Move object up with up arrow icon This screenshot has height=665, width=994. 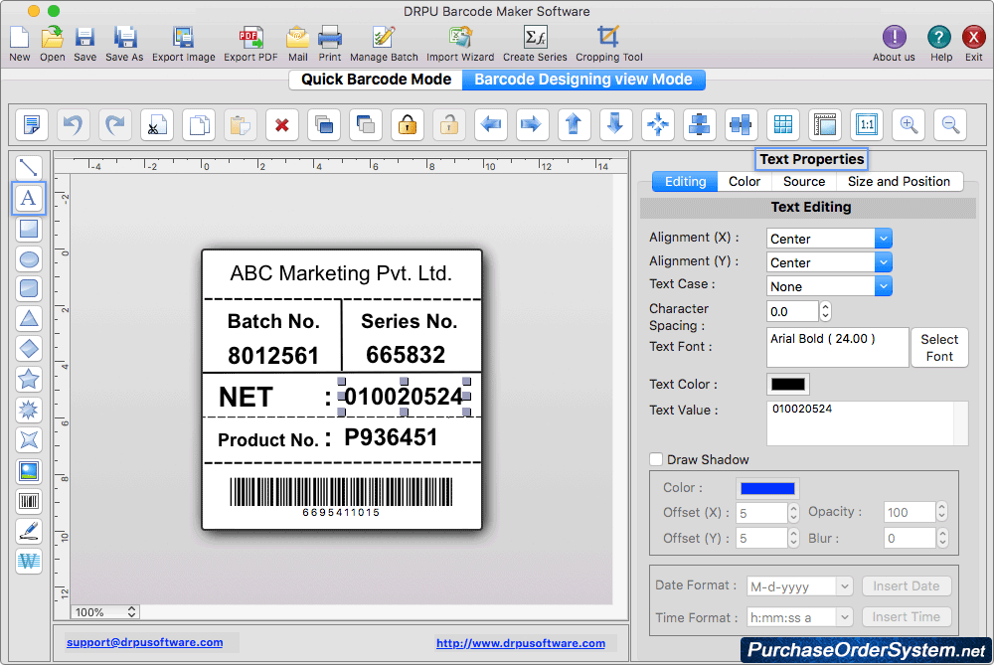click(574, 124)
